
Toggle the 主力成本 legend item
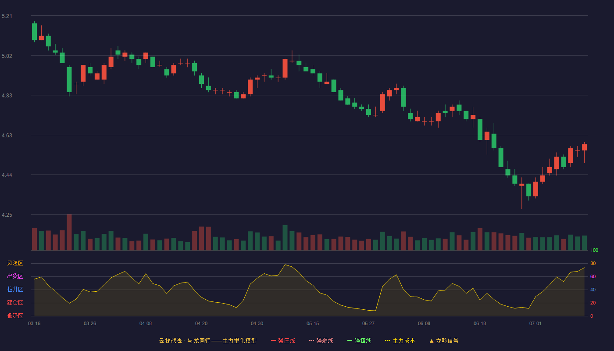(400, 340)
